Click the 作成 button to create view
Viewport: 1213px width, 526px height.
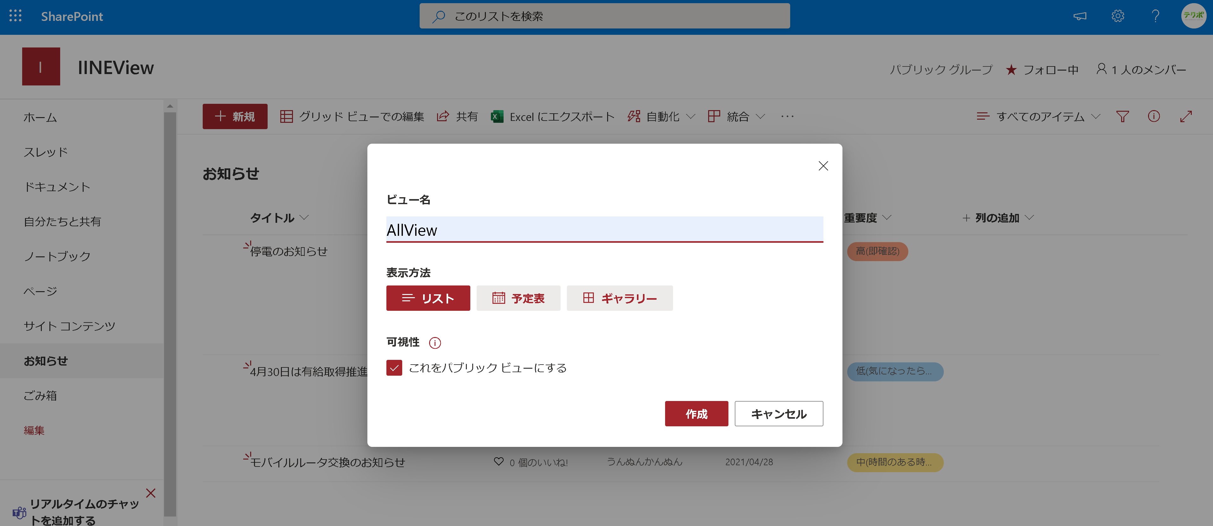click(x=696, y=414)
